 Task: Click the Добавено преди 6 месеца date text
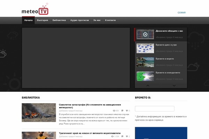coord(71,111)
